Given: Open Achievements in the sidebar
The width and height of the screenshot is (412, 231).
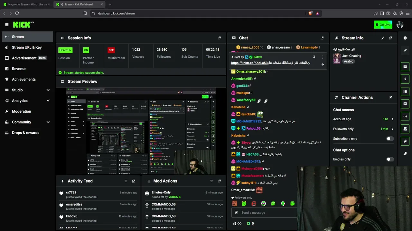Looking at the screenshot, I should click(27, 79).
